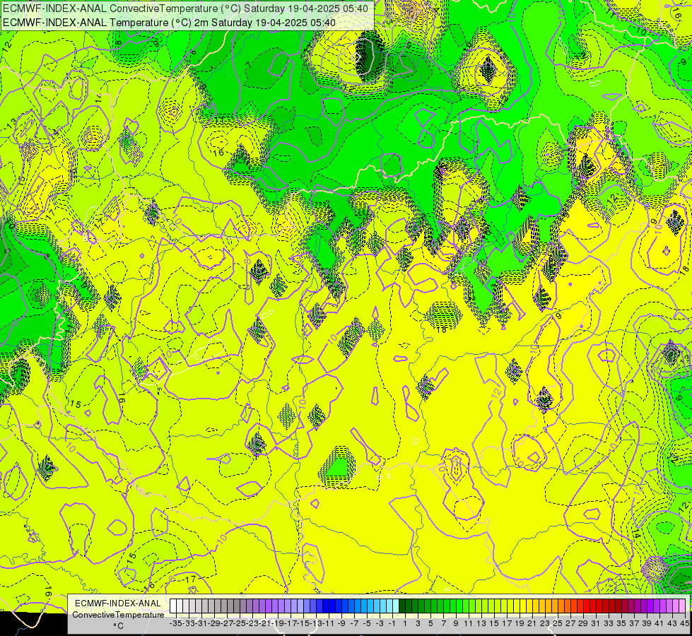Click the legend scale value '21'

point(532,623)
